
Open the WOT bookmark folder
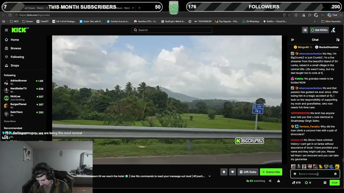click(x=14, y=21)
